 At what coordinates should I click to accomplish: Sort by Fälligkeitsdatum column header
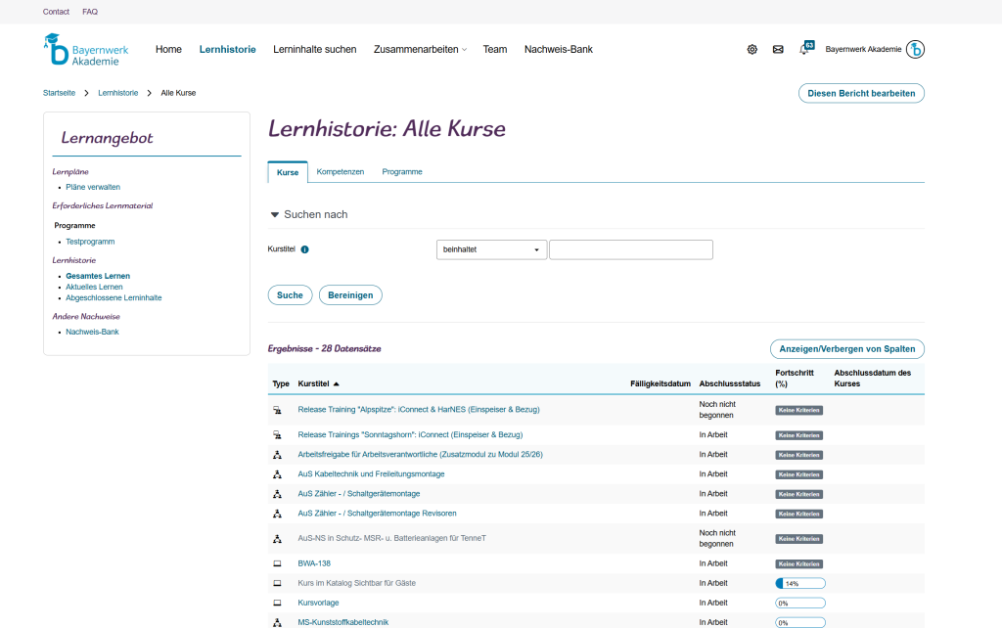pyautogui.click(x=660, y=384)
